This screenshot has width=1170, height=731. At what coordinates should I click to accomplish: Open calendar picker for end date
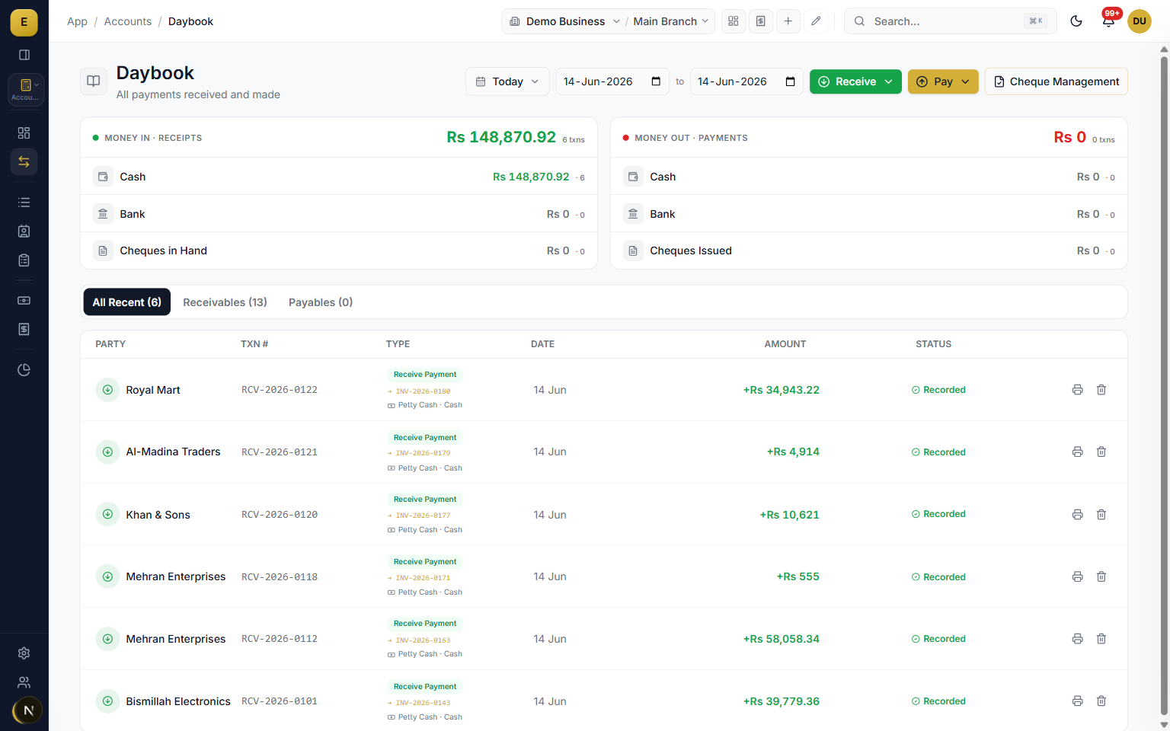click(790, 81)
